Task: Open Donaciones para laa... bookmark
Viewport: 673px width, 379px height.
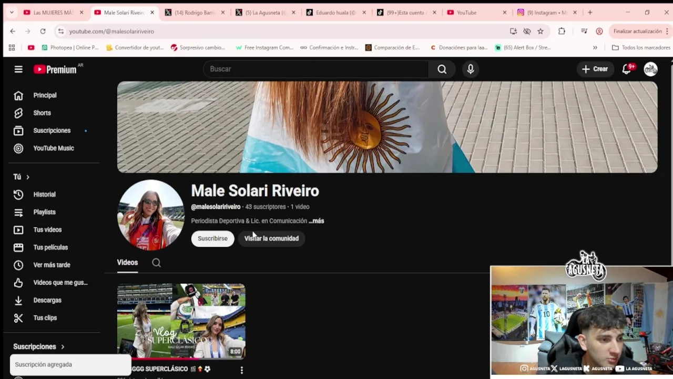Action: pos(458,47)
